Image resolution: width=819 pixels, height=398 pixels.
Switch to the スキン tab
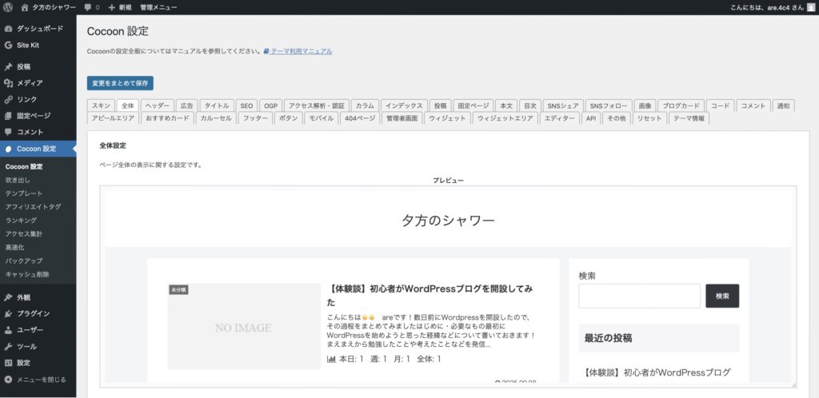[101, 105]
